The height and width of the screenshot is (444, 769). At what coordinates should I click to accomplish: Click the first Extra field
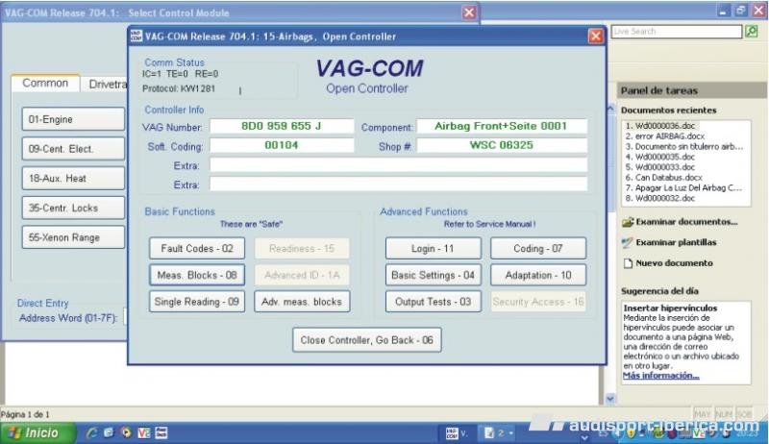[x=398, y=165]
